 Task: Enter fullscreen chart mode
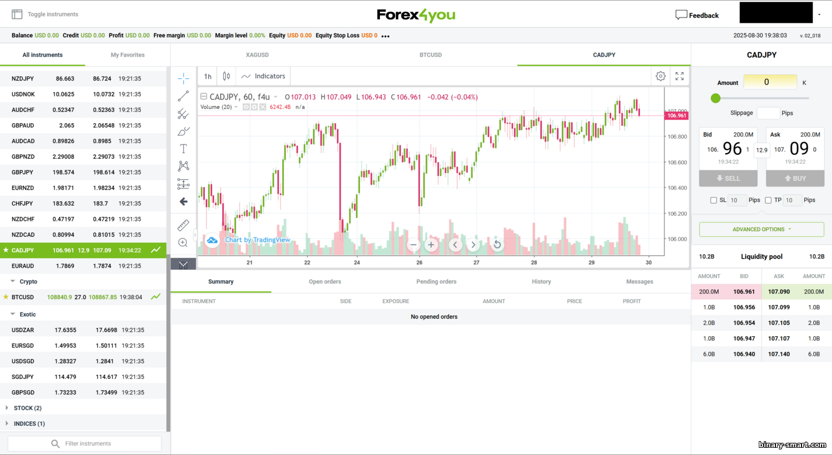679,77
